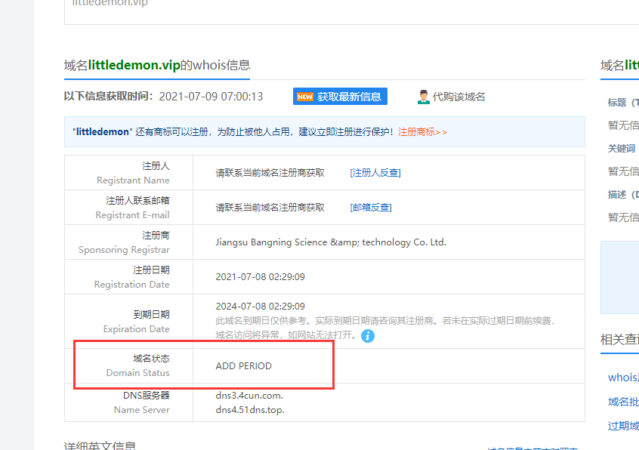This screenshot has height=450, width=639.
Task: Click the 详细英文信息 section heading
Action: (100, 445)
